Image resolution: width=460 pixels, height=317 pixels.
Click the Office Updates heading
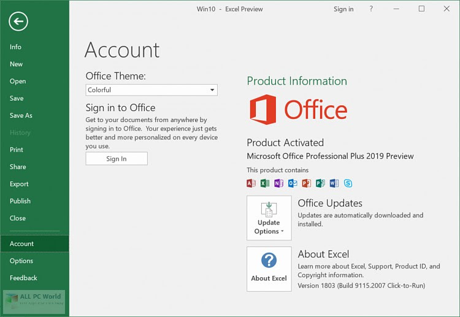tap(330, 203)
